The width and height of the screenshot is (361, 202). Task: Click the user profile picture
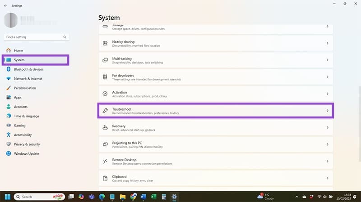point(11,20)
